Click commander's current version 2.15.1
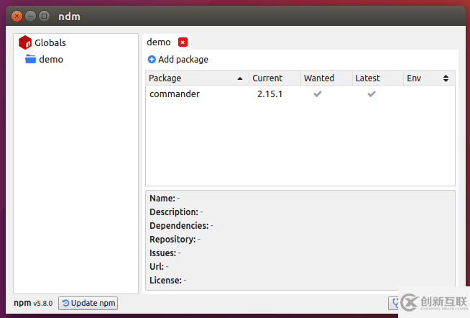470x318 pixels. (269, 94)
